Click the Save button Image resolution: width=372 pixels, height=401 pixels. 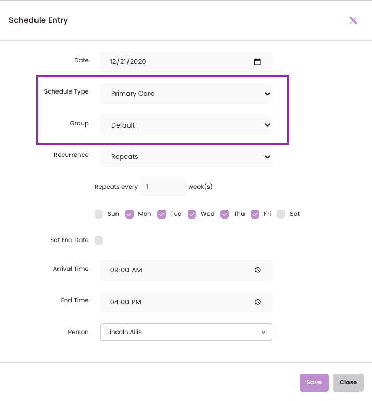314,382
